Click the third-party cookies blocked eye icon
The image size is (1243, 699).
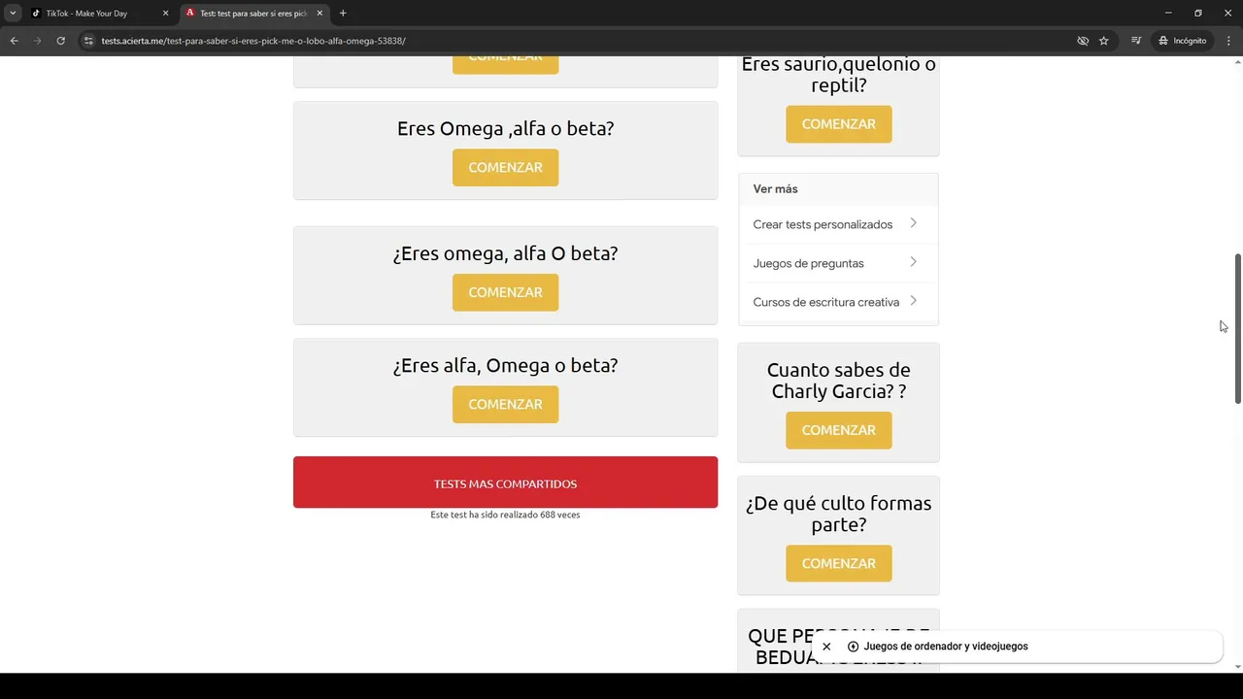pos(1083,41)
